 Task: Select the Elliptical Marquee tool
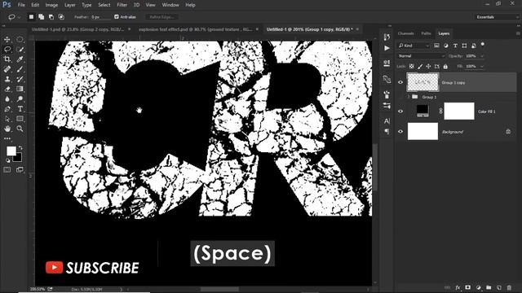[x=20, y=39]
